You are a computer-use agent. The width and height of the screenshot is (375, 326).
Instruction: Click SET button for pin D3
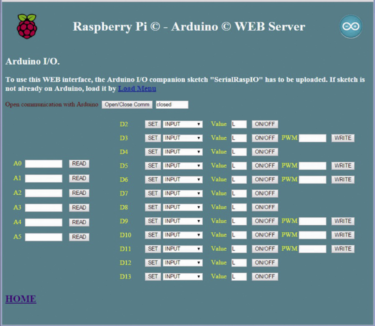pos(153,138)
